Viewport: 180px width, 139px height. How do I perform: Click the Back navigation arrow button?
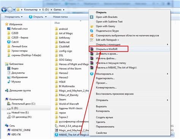[4, 10]
